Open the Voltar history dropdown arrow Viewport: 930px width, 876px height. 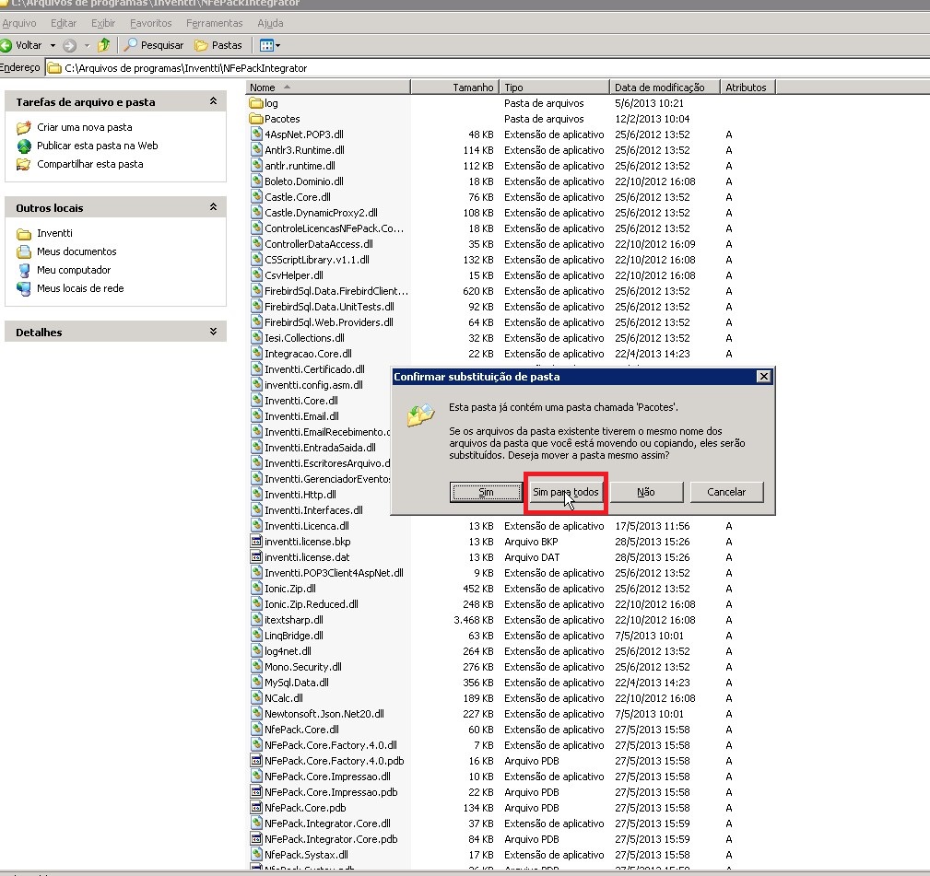(x=53, y=45)
